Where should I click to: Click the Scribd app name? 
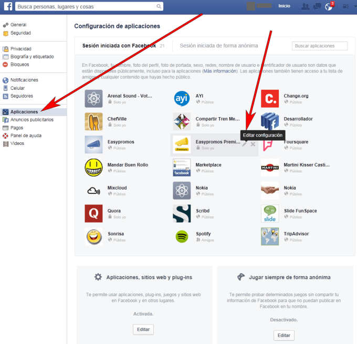(203, 211)
